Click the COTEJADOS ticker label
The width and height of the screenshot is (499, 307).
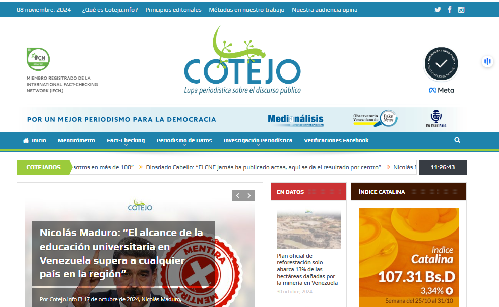pos(43,167)
